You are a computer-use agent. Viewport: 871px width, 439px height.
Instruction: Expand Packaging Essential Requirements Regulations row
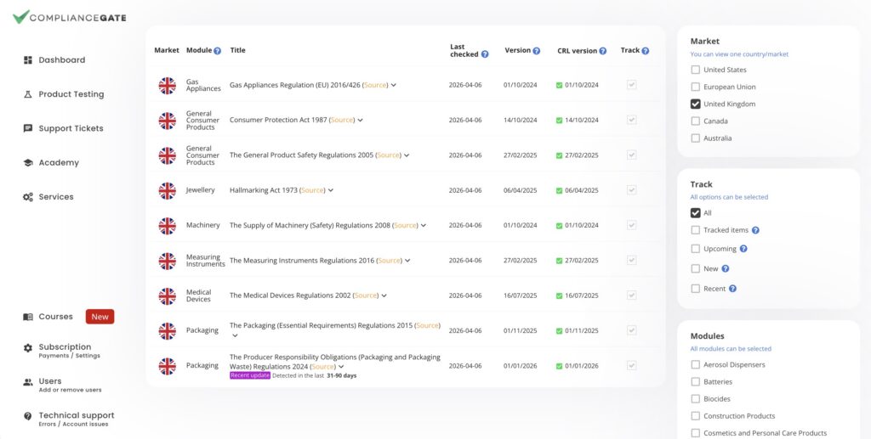coord(235,335)
